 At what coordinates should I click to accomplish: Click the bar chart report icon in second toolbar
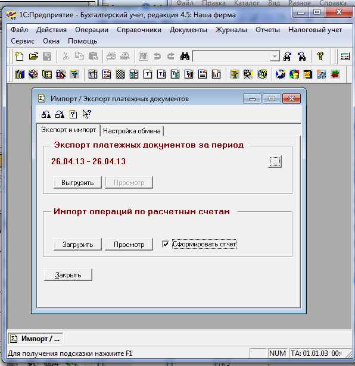tap(216, 74)
